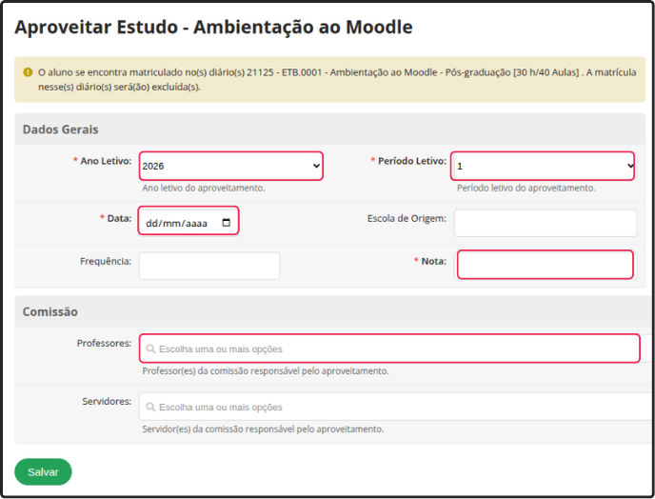Click the 'Servidor(es) da comissão' help text
This screenshot has height=499, width=655.
tap(263, 429)
